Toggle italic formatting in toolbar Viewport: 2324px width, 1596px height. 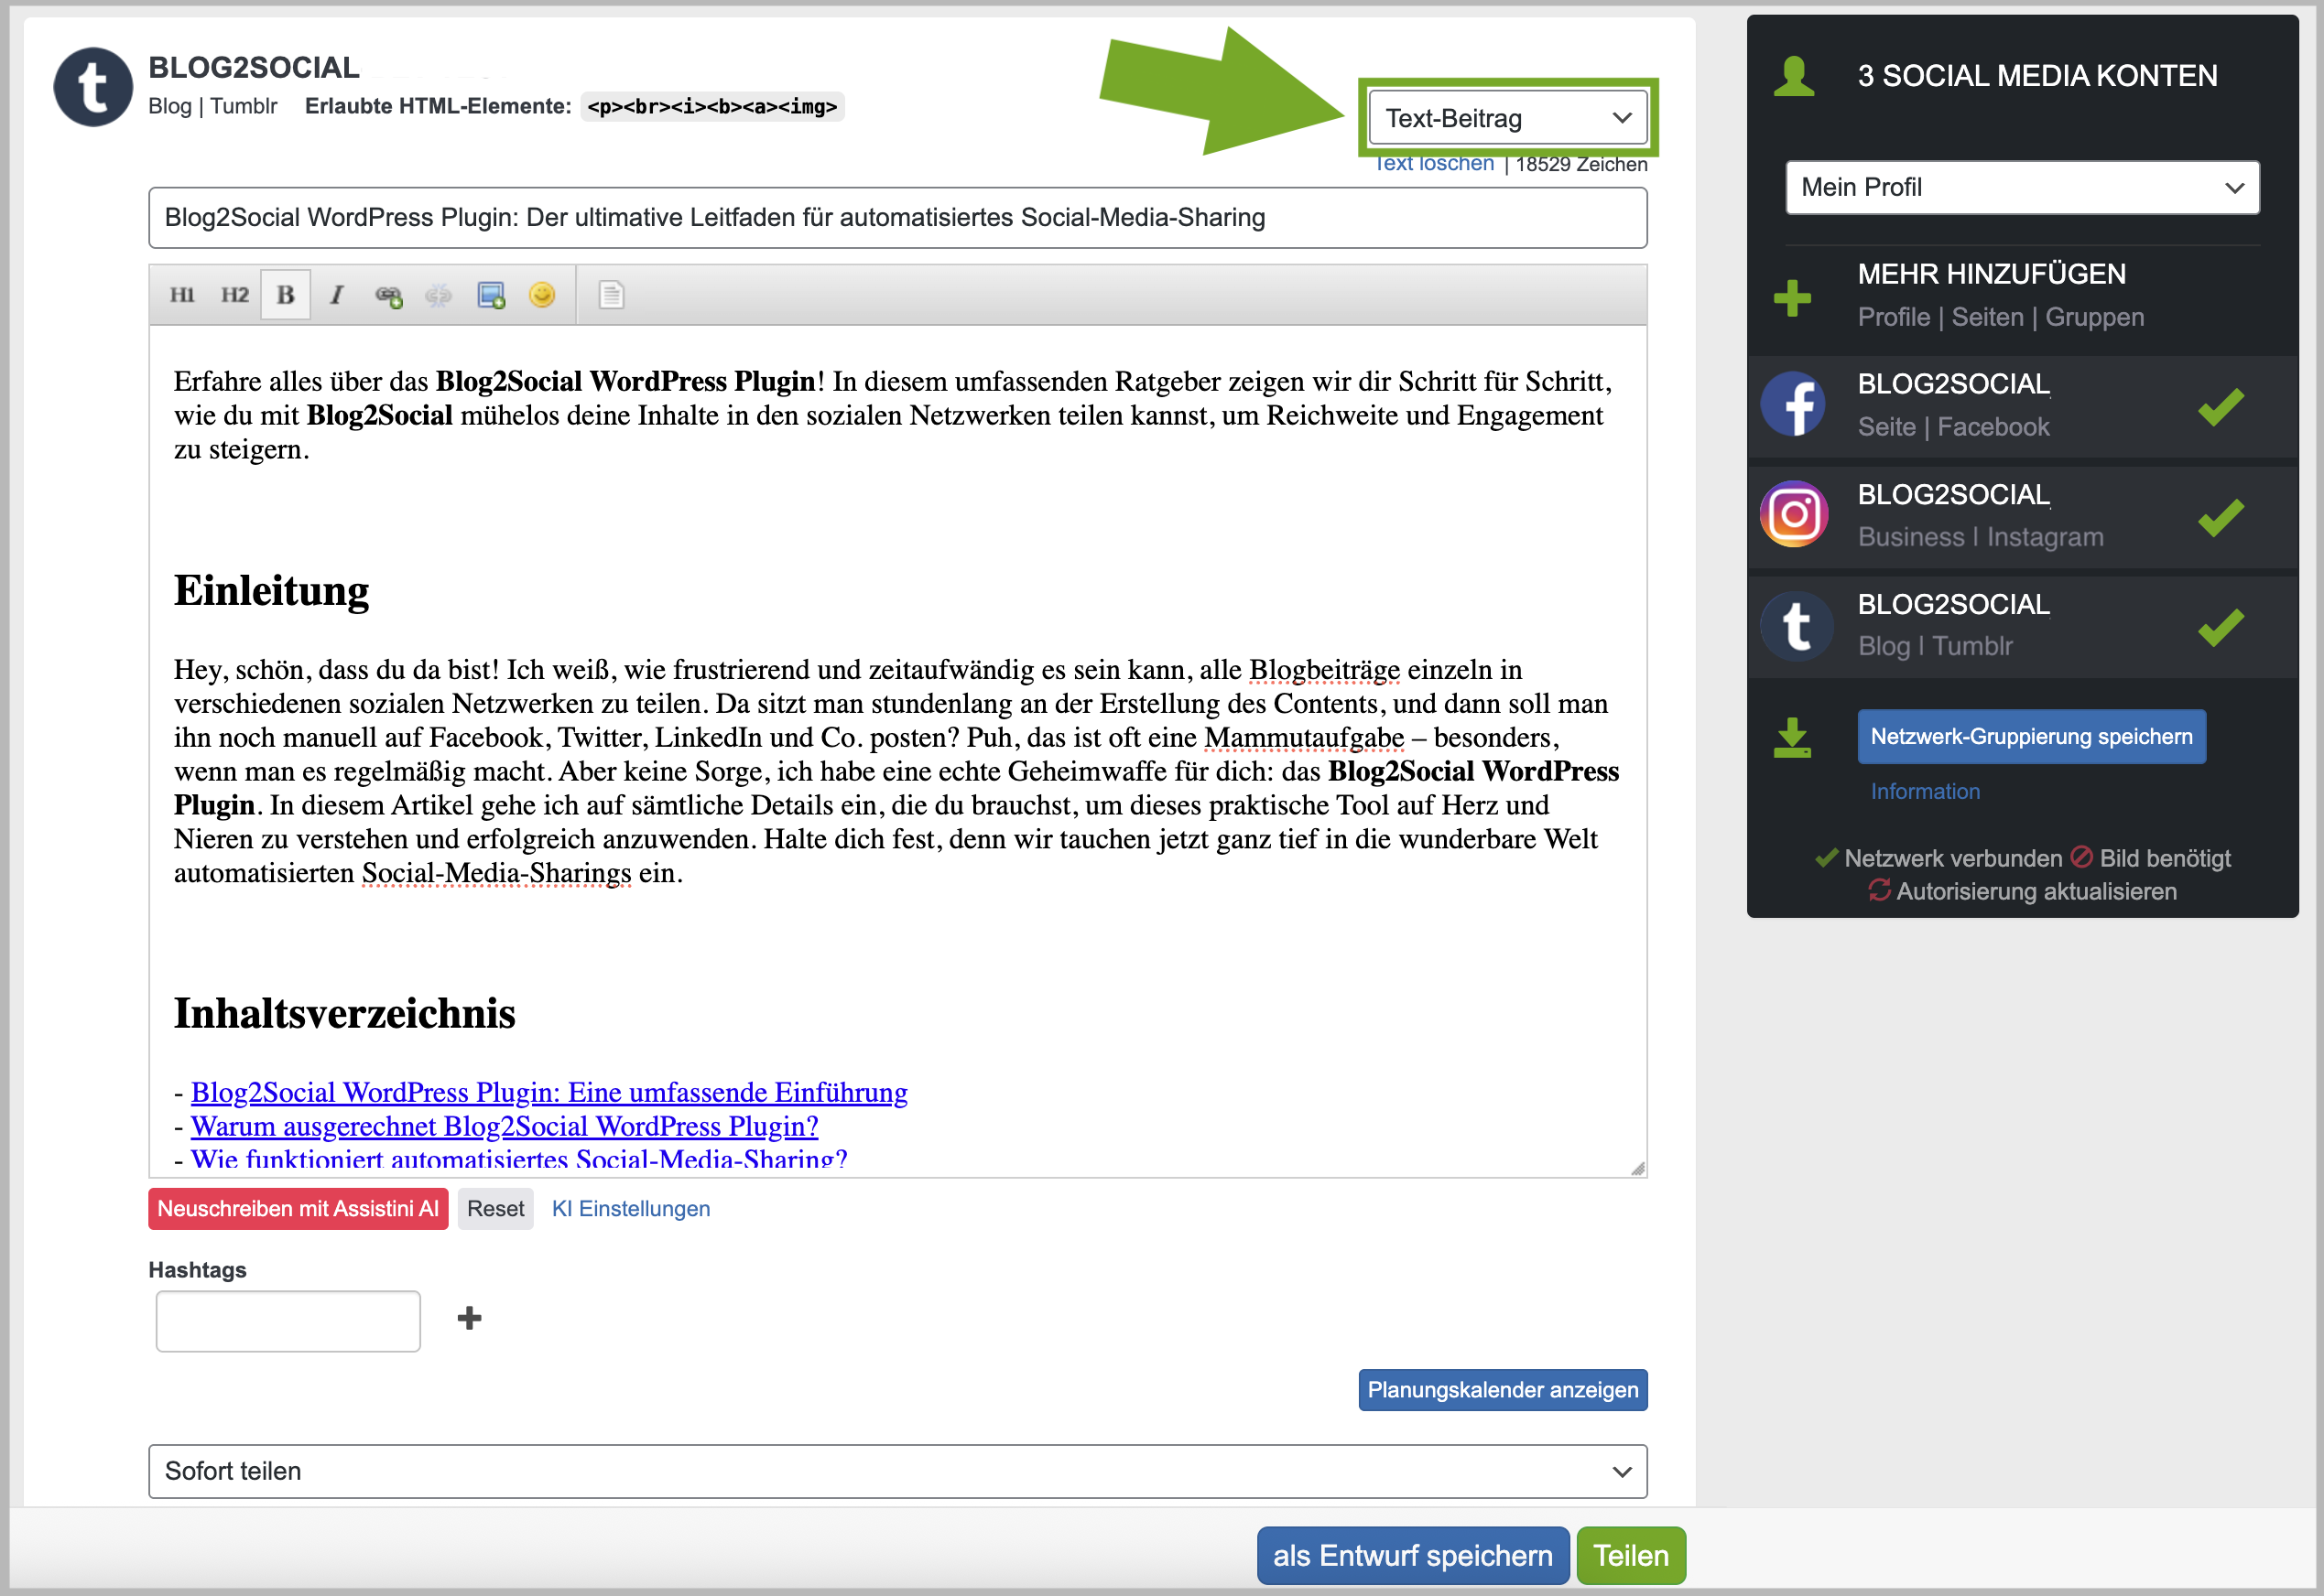click(x=337, y=295)
